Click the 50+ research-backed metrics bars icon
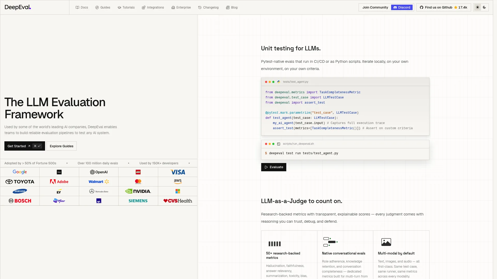The height and width of the screenshot is (279, 497). point(274,244)
